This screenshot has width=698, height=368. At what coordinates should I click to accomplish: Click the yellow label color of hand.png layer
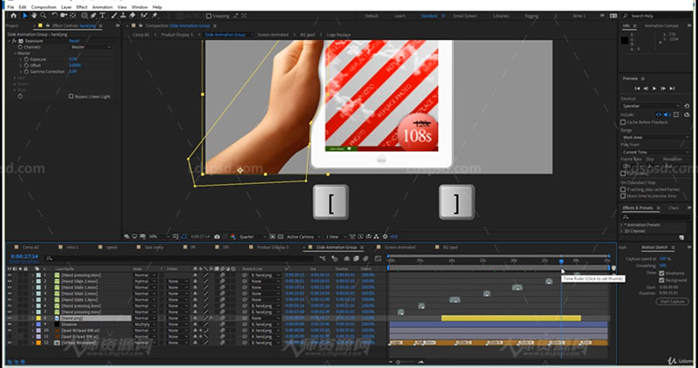(x=38, y=318)
